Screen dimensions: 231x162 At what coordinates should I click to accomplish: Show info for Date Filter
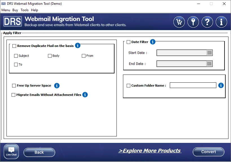pos(153,42)
